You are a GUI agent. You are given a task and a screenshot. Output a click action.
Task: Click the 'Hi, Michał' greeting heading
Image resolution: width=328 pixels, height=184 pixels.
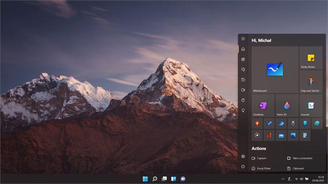[261, 40]
